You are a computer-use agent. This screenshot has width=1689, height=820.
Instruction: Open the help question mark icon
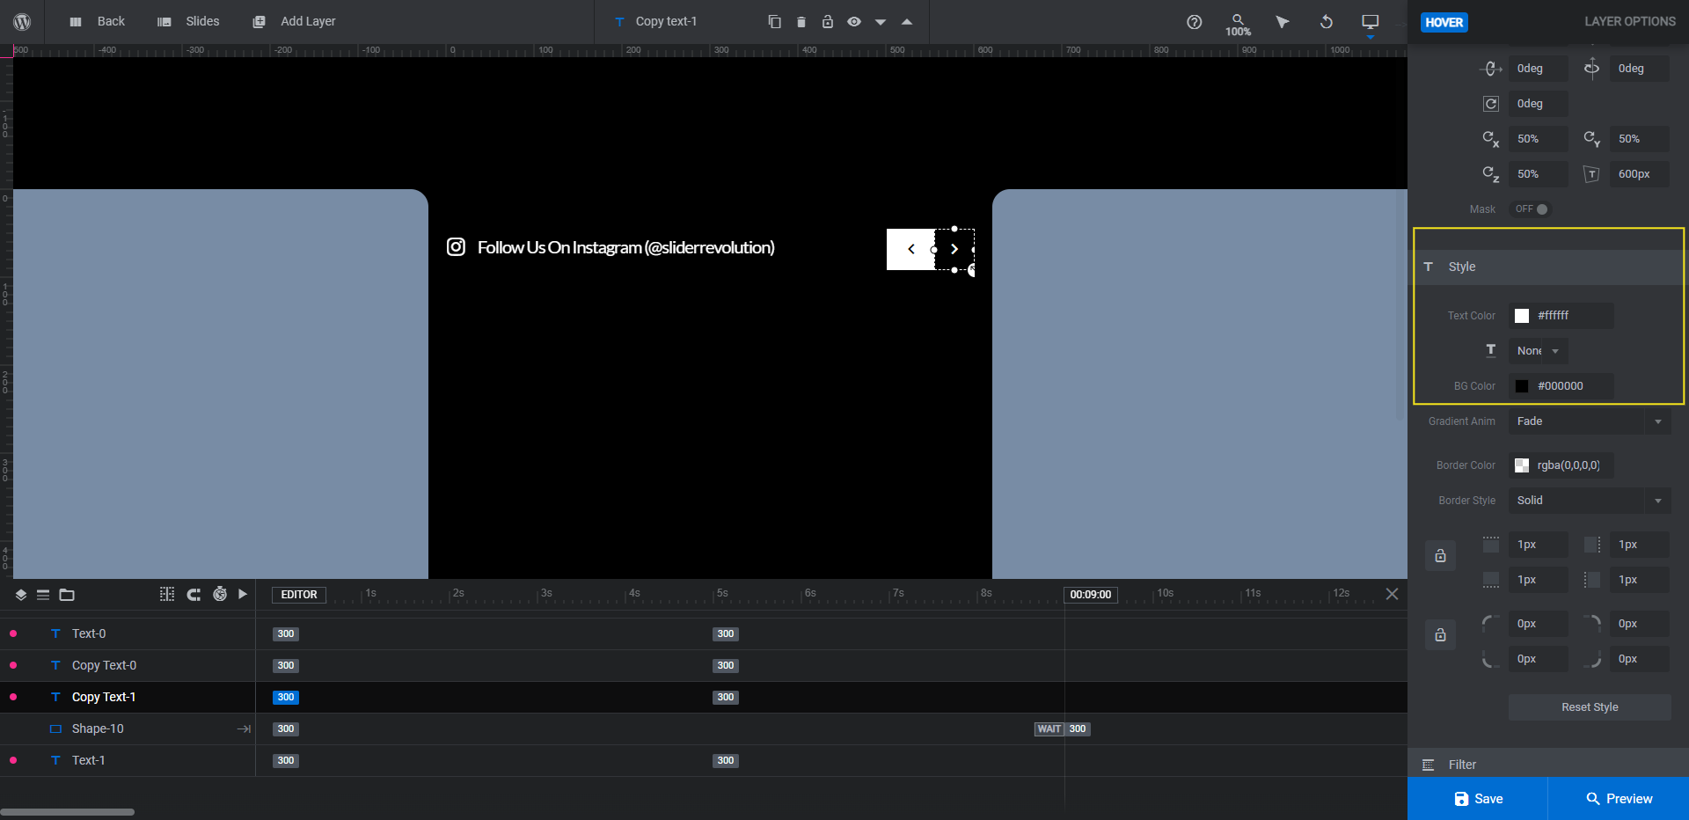tap(1194, 22)
